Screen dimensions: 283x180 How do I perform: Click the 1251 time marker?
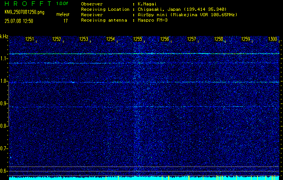tap(29, 39)
